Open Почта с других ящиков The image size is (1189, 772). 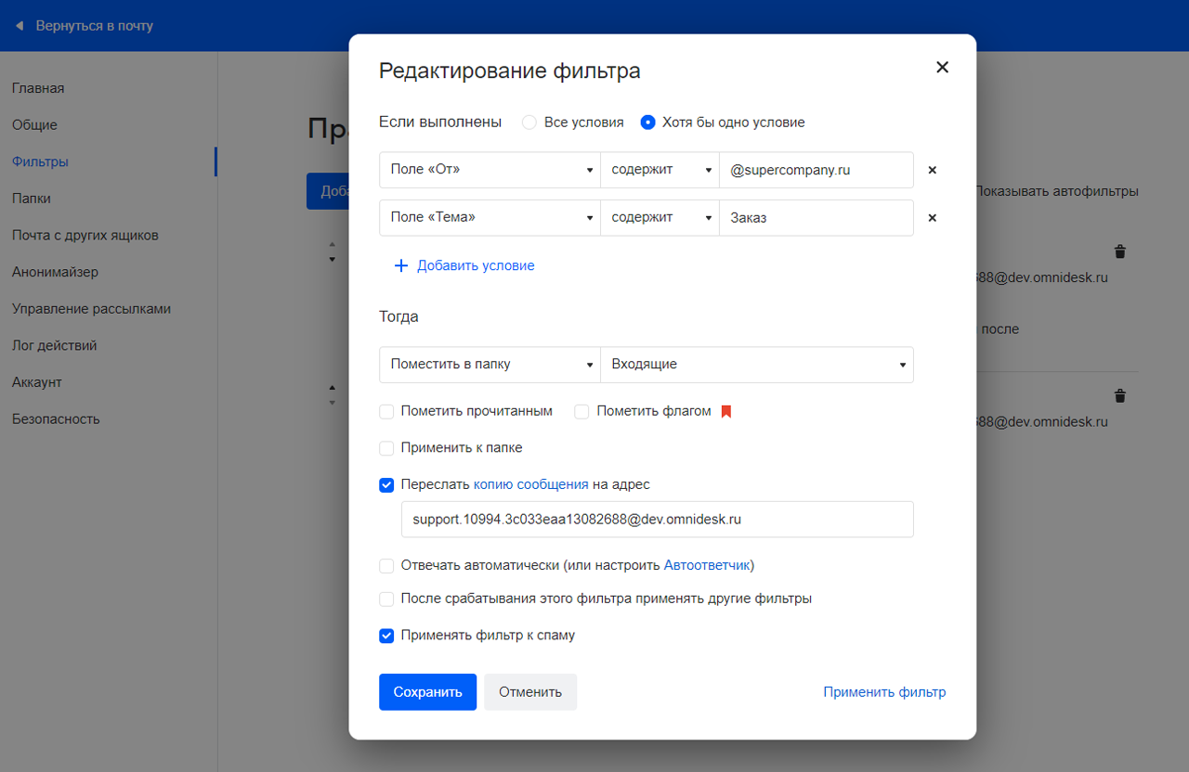click(x=85, y=236)
